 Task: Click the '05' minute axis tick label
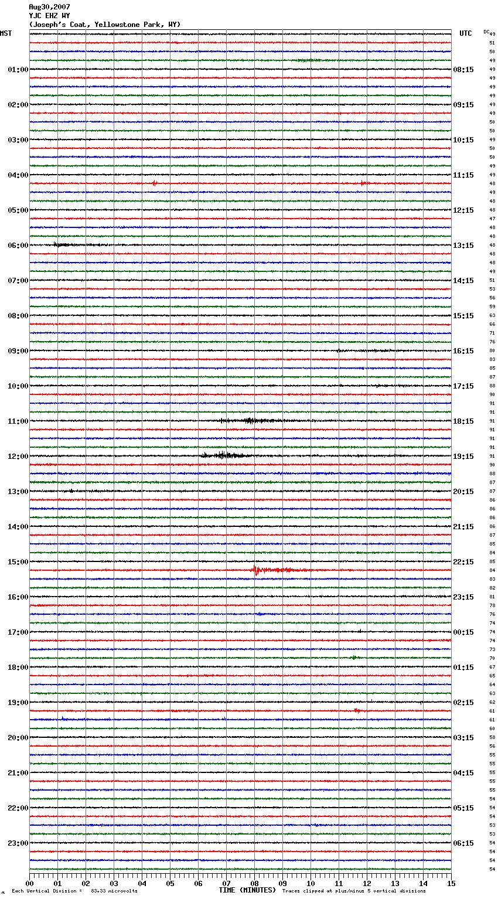(170, 883)
